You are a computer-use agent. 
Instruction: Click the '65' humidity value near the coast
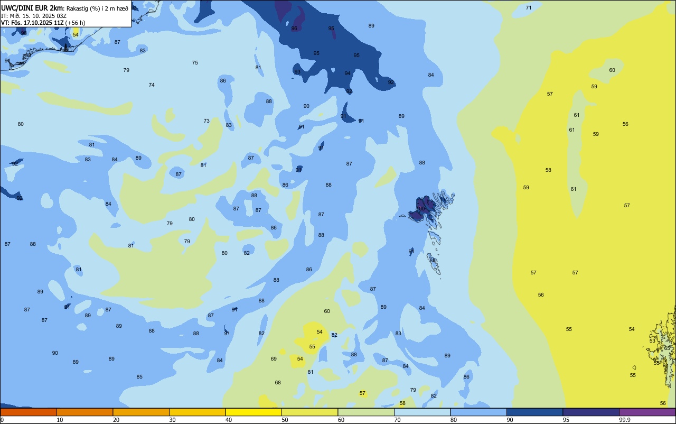tap(667, 348)
